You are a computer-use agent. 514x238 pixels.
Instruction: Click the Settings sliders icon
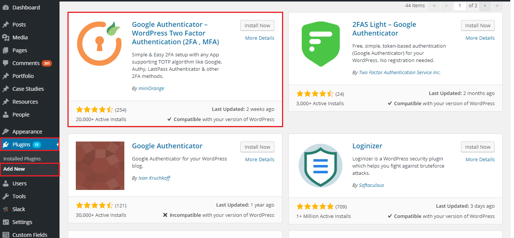coord(6,222)
